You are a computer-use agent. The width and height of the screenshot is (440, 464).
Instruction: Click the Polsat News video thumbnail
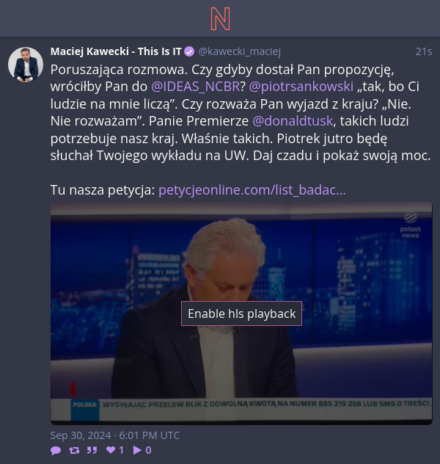point(241,313)
